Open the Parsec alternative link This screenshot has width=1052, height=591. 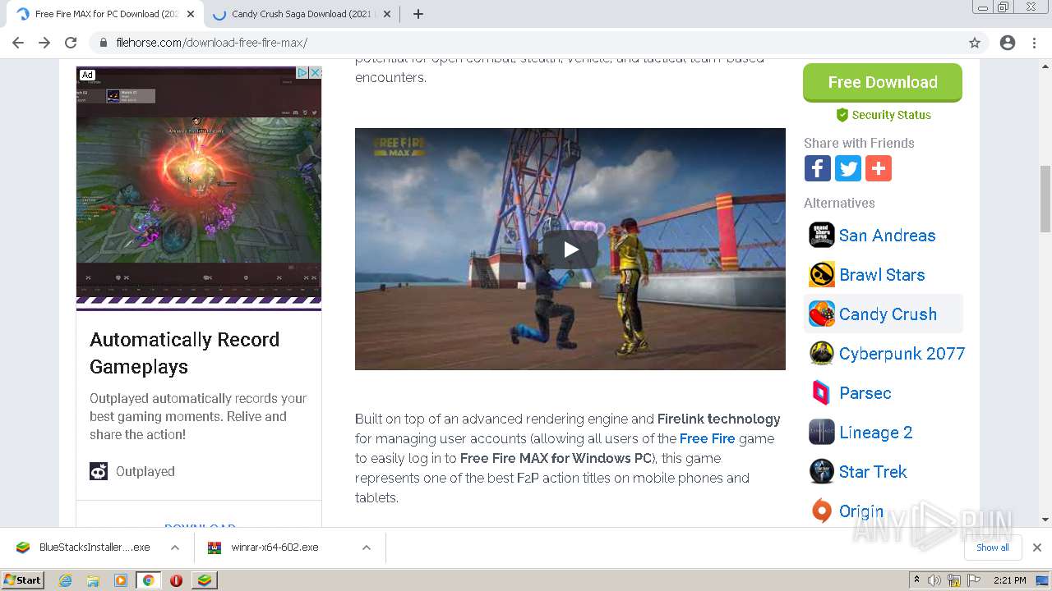point(865,393)
